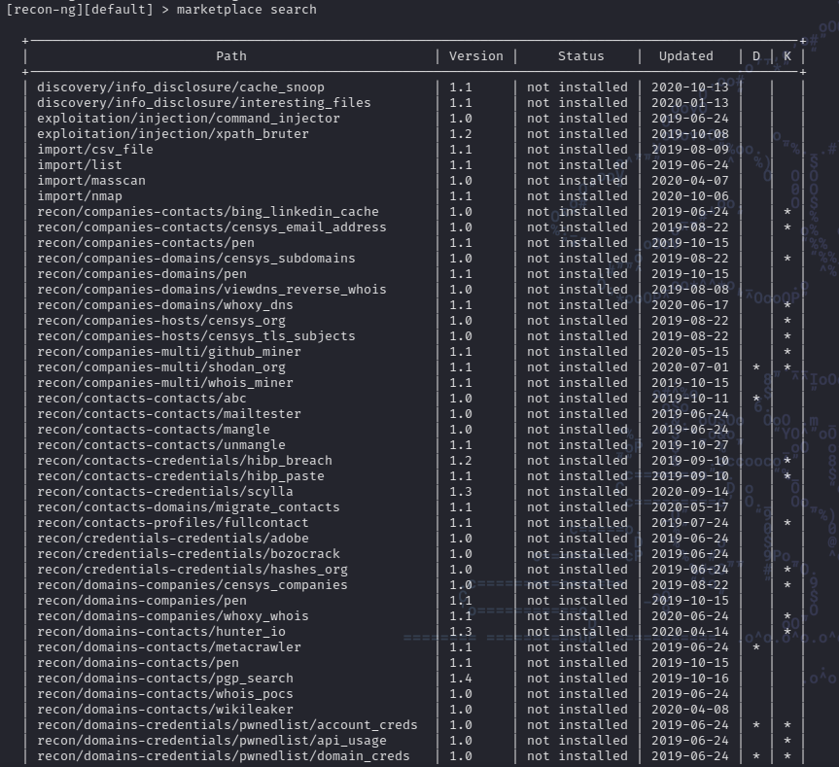
Task: Click the K asterisk in the bing_linkedin_cache row
Action: click(x=787, y=213)
